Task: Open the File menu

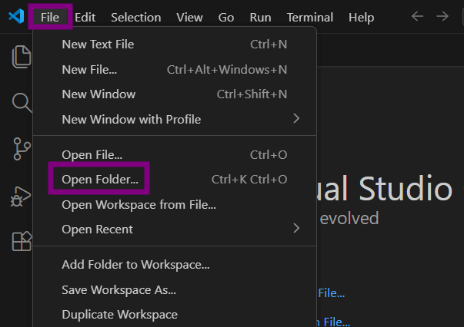Action: [x=50, y=17]
